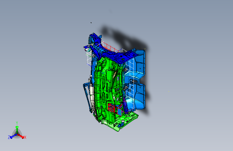
Task: Select the red hatched rectangular patch near the pillar base
Action: tap(112, 107)
